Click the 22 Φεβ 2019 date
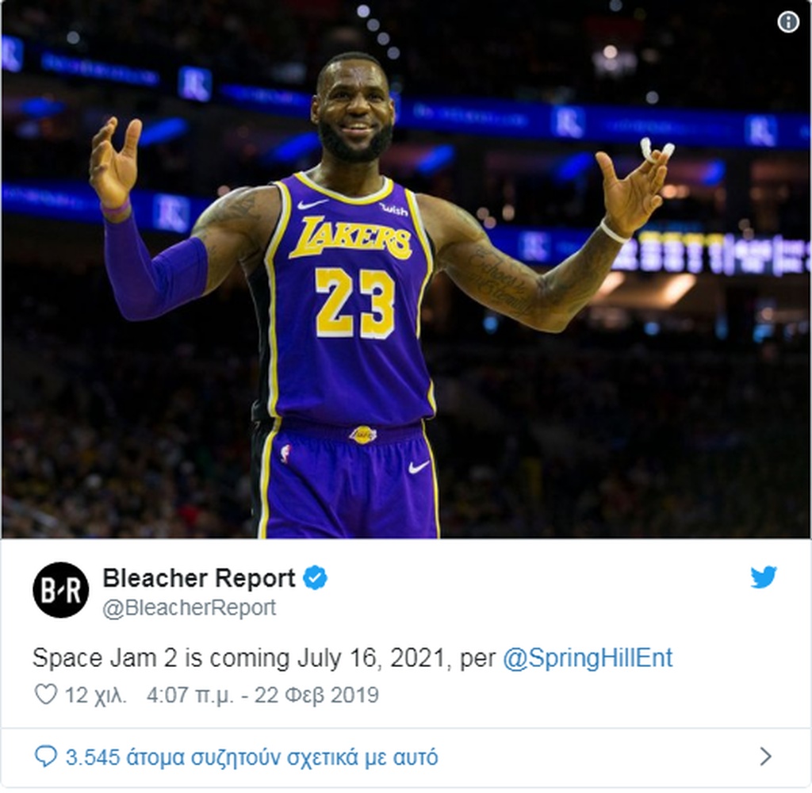812x793 pixels. click(316, 695)
